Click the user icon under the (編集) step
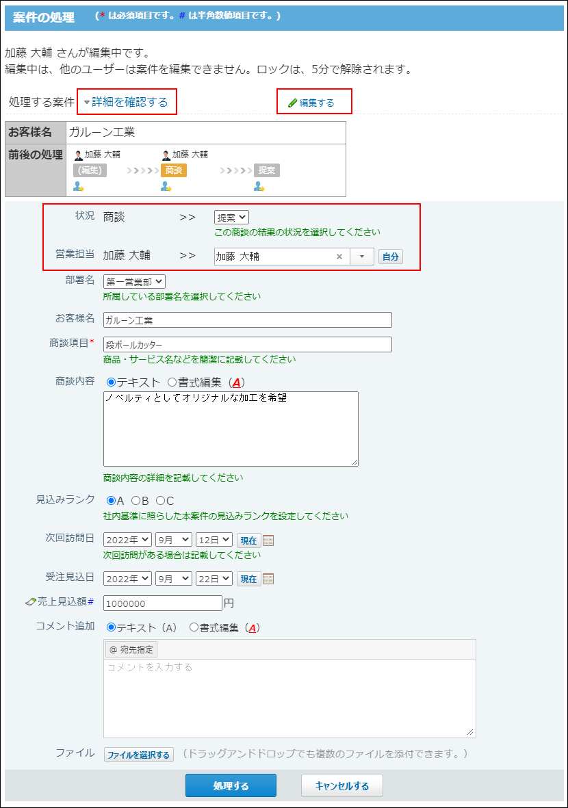 coord(79,186)
